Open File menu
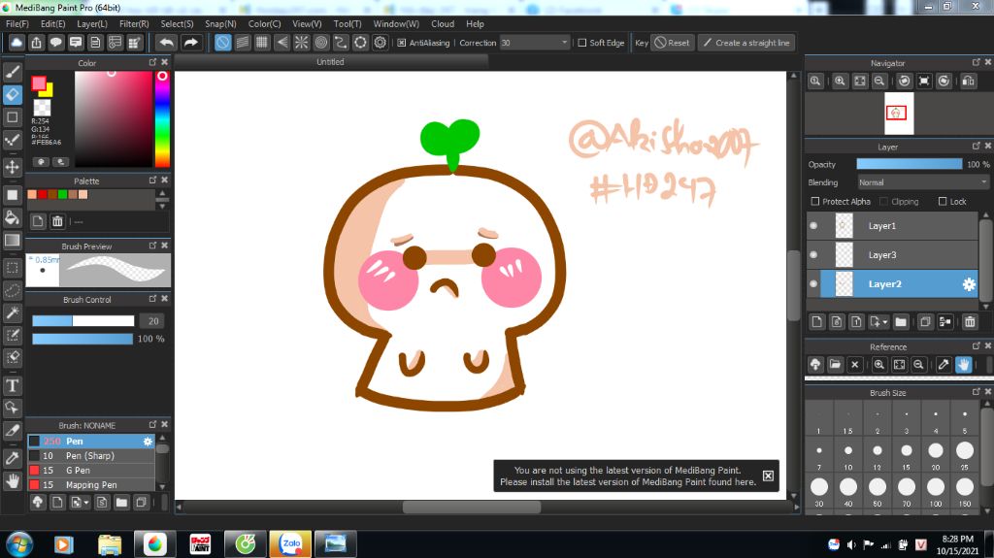The width and height of the screenshot is (994, 558). (x=17, y=23)
